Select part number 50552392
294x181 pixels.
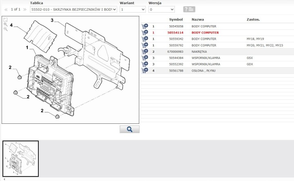tap(176, 64)
